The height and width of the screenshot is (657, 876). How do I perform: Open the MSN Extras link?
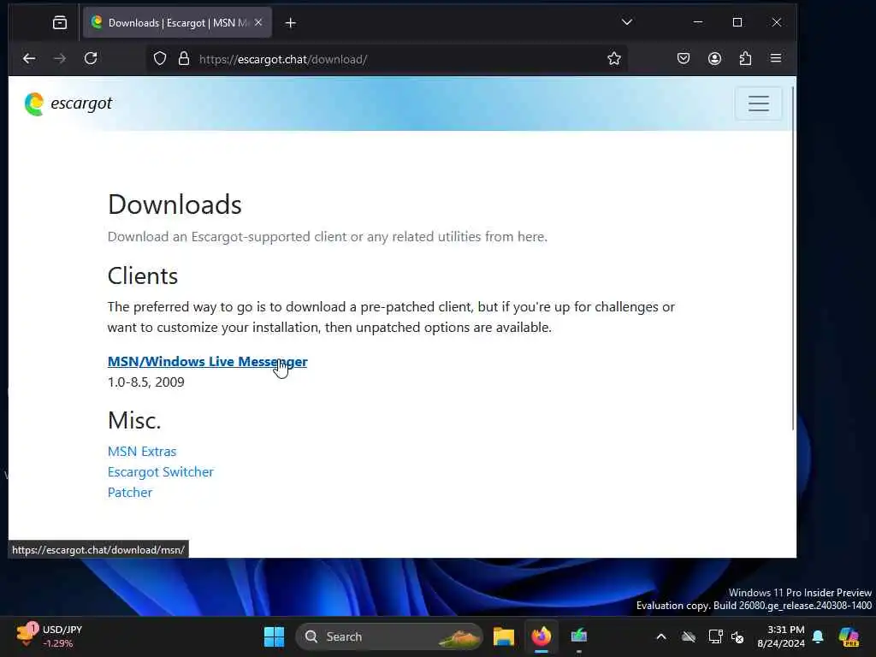(x=142, y=452)
